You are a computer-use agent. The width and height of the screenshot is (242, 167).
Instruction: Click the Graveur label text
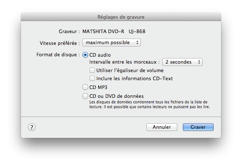tap(69, 32)
